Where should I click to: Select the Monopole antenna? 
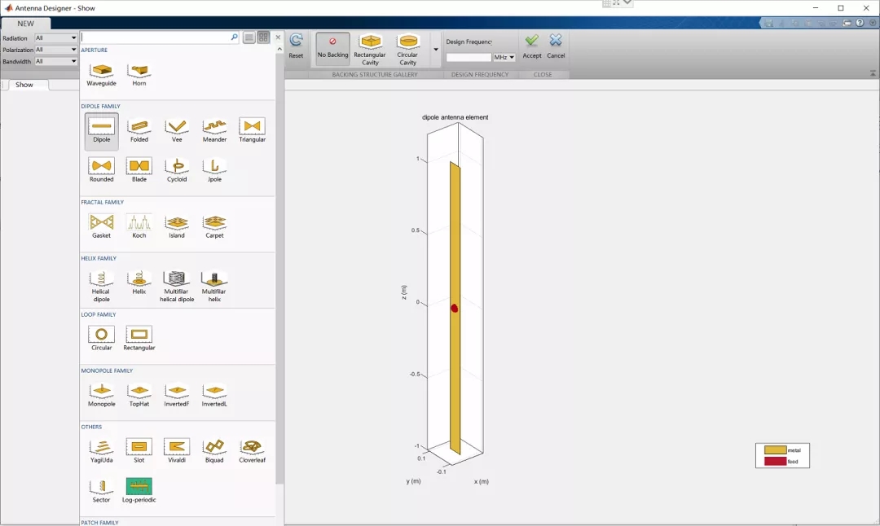pos(102,394)
